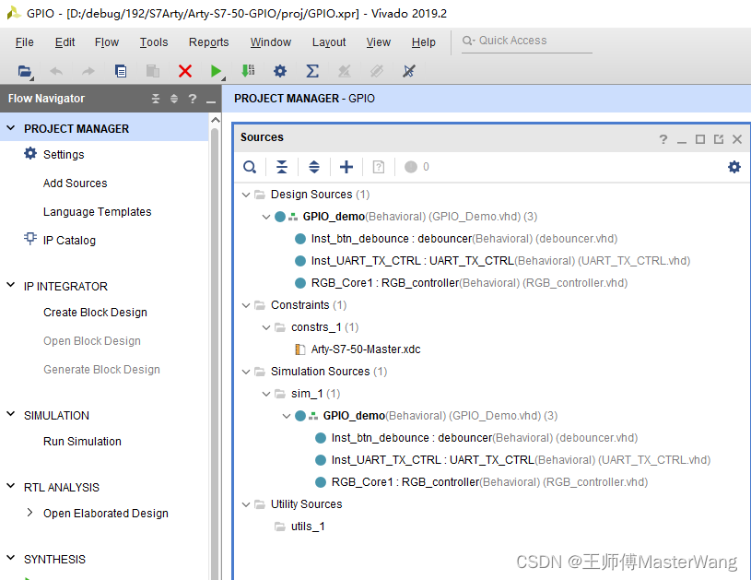Click the Undo arrow icon

point(56,71)
